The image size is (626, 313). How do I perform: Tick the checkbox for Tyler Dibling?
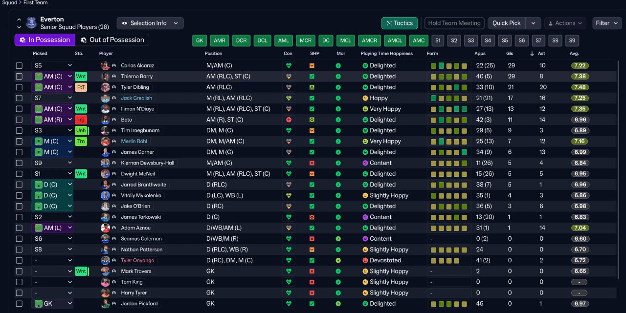19,87
